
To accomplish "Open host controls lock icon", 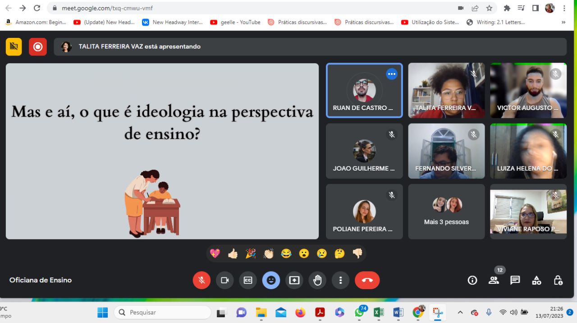I will (558, 280).
